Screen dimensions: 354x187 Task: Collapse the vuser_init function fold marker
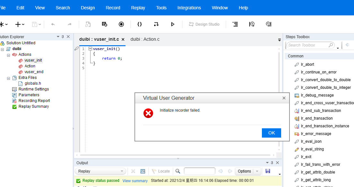pyautogui.click(x=90, y=48)
